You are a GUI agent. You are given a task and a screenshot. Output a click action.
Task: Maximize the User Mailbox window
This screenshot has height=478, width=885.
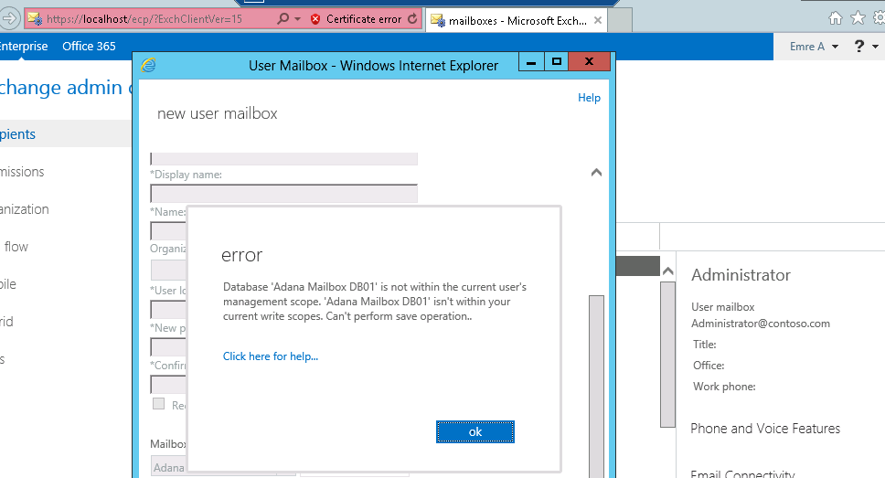[557, 62]
